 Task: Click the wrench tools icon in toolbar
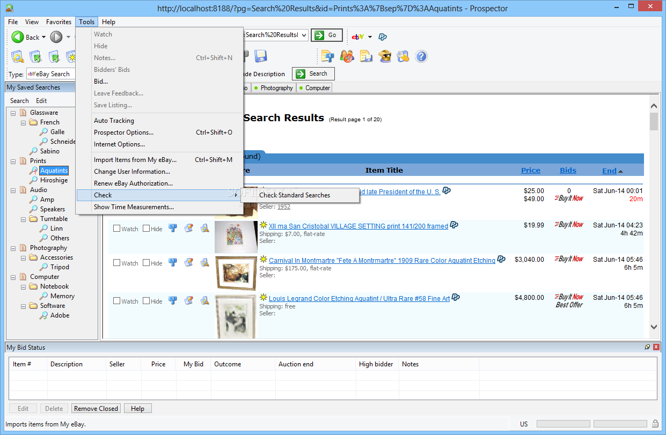click(403, 56)
